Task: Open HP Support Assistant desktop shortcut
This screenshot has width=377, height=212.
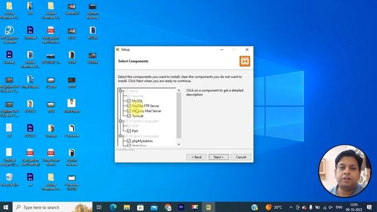Action: 9,34
